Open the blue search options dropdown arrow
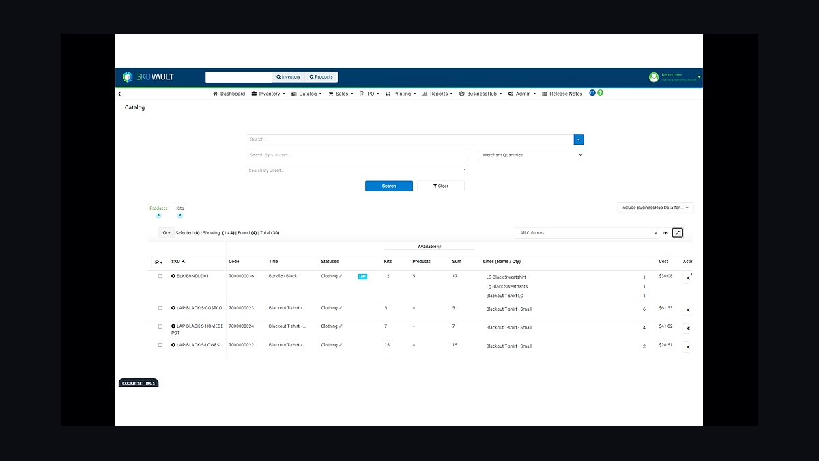The image size is (819, 461). 579,139
